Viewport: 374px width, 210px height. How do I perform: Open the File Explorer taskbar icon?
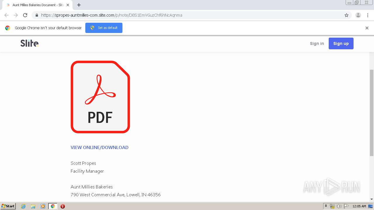pyautogui.click(x=33, y=206)
